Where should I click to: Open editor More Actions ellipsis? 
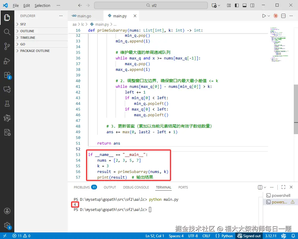[x=291, y=16]
